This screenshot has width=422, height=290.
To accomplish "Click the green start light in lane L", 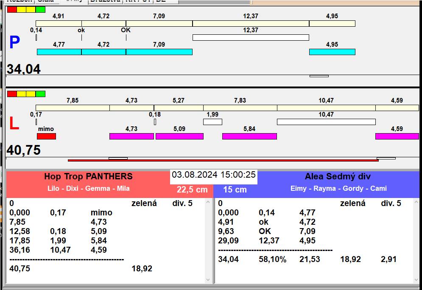I will coord(40,94).
